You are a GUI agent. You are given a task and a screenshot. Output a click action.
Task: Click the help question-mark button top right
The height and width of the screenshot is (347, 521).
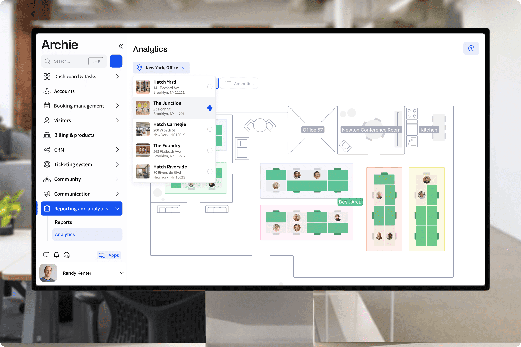[471, 48]
